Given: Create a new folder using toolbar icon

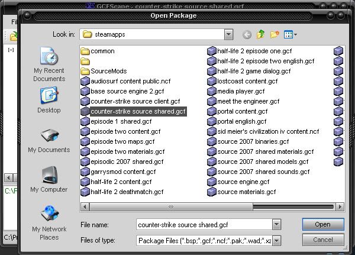Looking at the screenshot, I should click(x=274, y=35).
